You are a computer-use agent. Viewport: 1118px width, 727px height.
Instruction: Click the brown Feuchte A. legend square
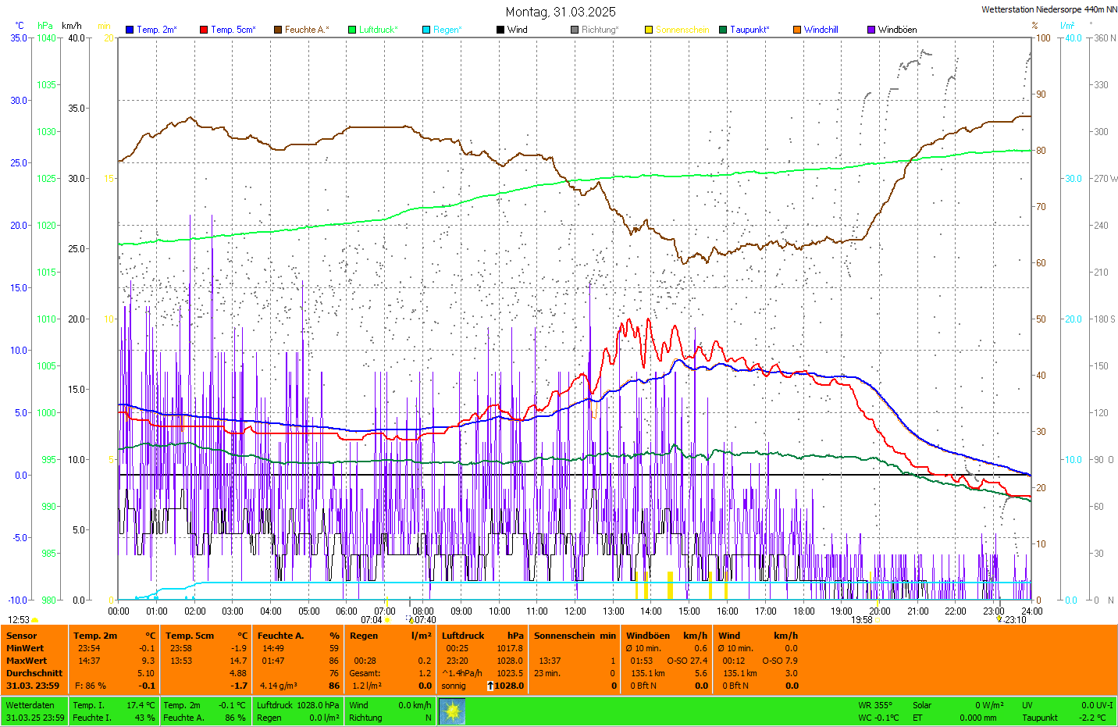click(x=278, y=30)
